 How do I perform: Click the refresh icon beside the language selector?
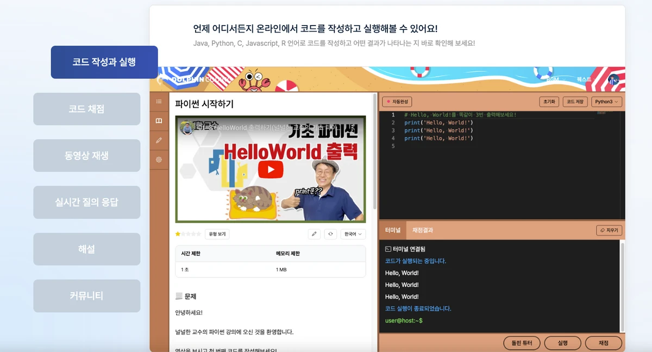click(x=330, y=234)
